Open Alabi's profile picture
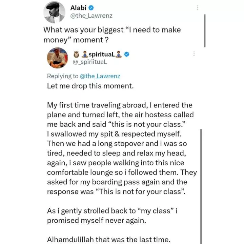The image size is (244, 244). tap(54, 12)
